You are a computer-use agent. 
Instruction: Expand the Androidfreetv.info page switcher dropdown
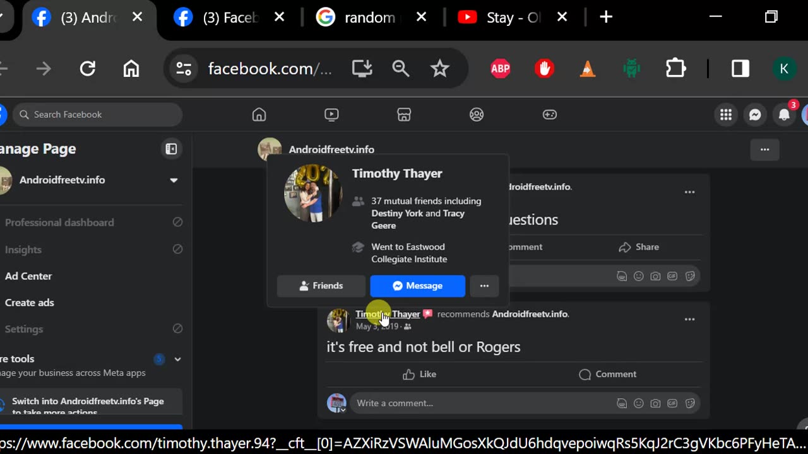[x=174, y=180]
